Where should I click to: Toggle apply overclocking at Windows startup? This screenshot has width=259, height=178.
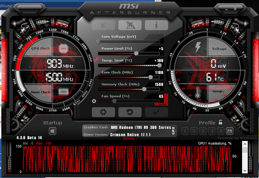click(x=52, y=131)
